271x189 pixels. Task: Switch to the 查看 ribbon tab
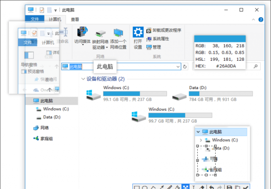coord(75,20)
